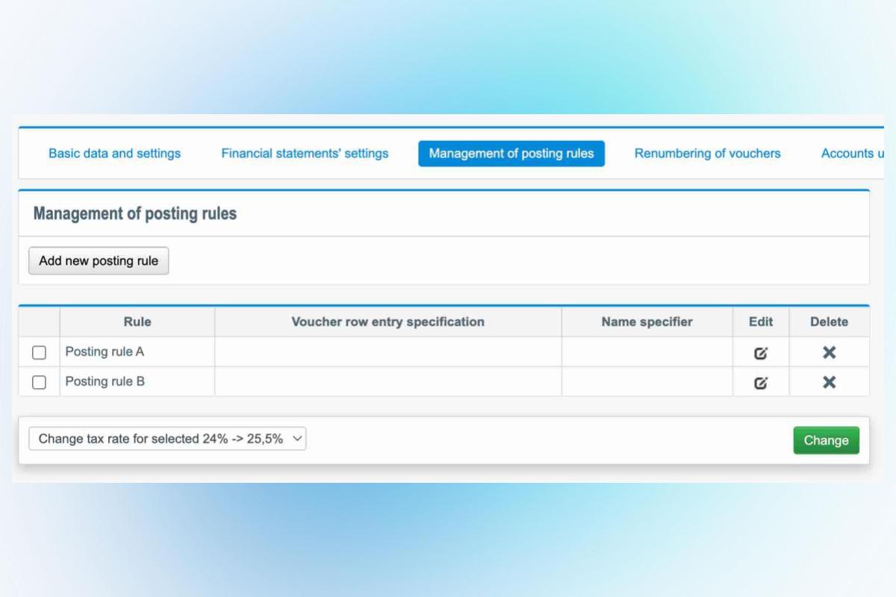
Task: Open the partially visible Accounts tab
Action: tap(853, 153)
